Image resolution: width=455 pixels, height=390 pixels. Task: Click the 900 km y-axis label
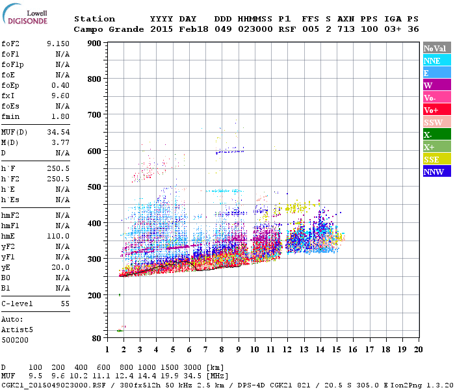(x=94, y=44)
